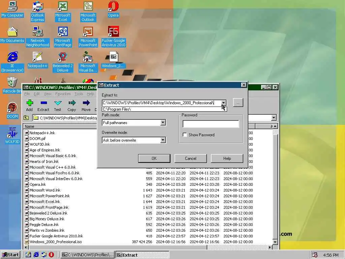Viewport: 345px width, 259px height.
Task: Select Notepad++ desktop icon
Action: (38, 60)
